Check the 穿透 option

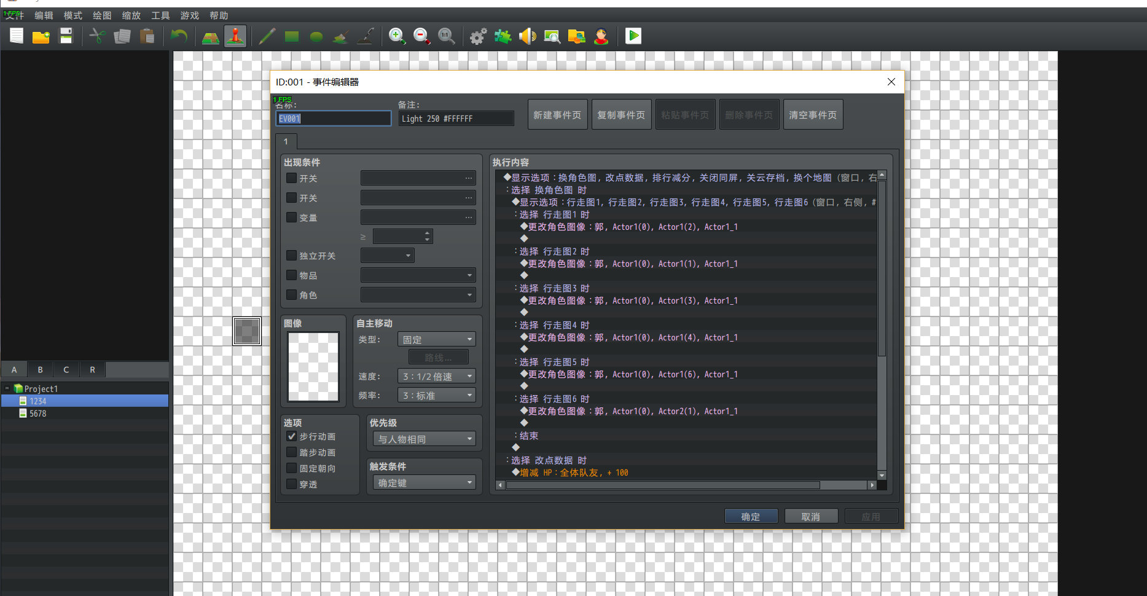click(292, 484)
